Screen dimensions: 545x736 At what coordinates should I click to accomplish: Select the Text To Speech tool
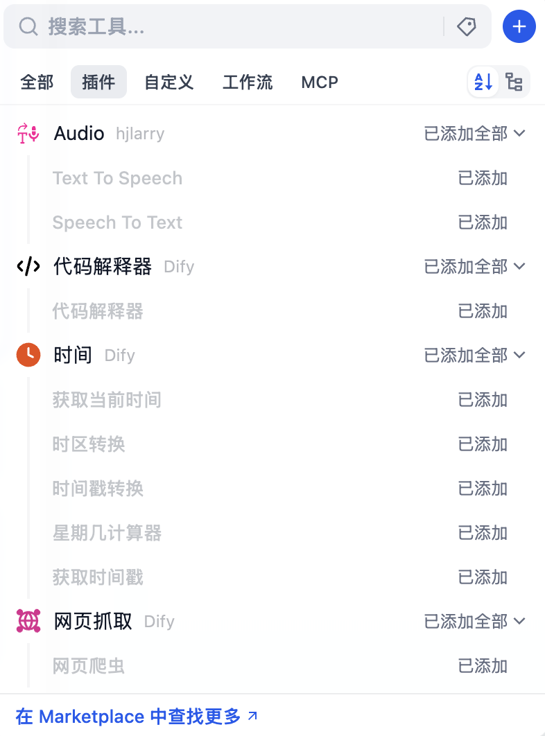pyautogui.click(x=117, y=178)
